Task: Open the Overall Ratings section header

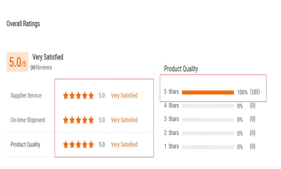Action: (x=23, y=24)
